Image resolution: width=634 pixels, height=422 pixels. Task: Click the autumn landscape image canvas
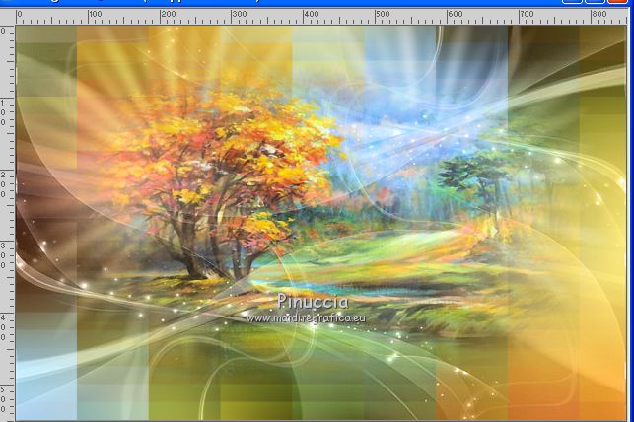321,223
